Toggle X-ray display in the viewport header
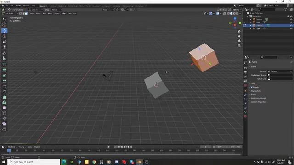This screenshot has height=165, width=294. click(x=225, y=13)
